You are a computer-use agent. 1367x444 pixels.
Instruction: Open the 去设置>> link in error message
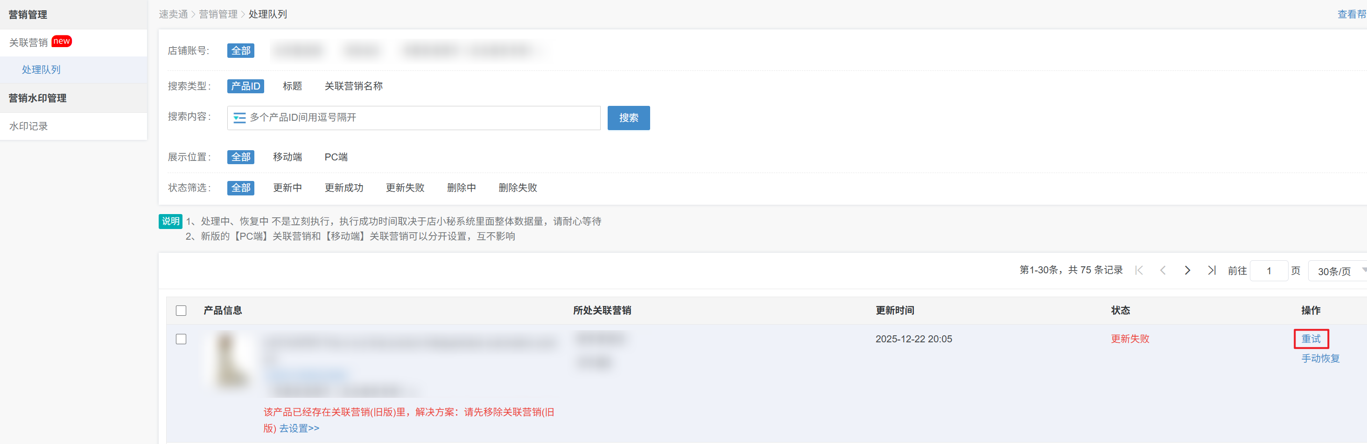click(x=299, y=428)
